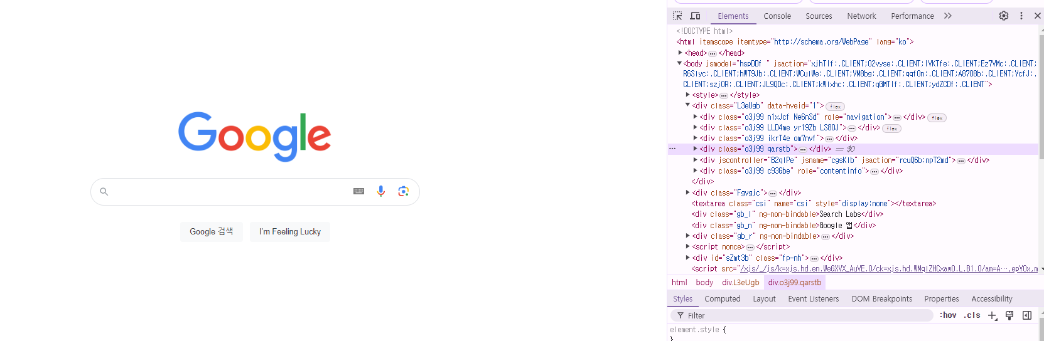Collapse the body node arrow
Screen dimensions: 1044x341
pyautogui.click(x=679, y=63)
